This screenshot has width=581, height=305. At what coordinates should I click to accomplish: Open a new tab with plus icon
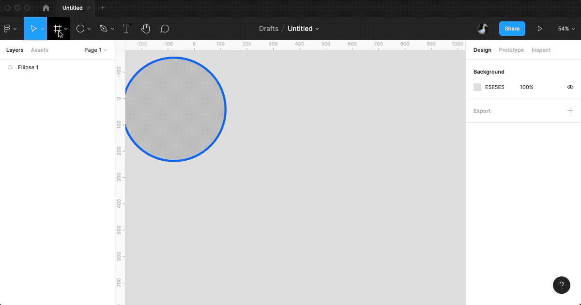102,8
